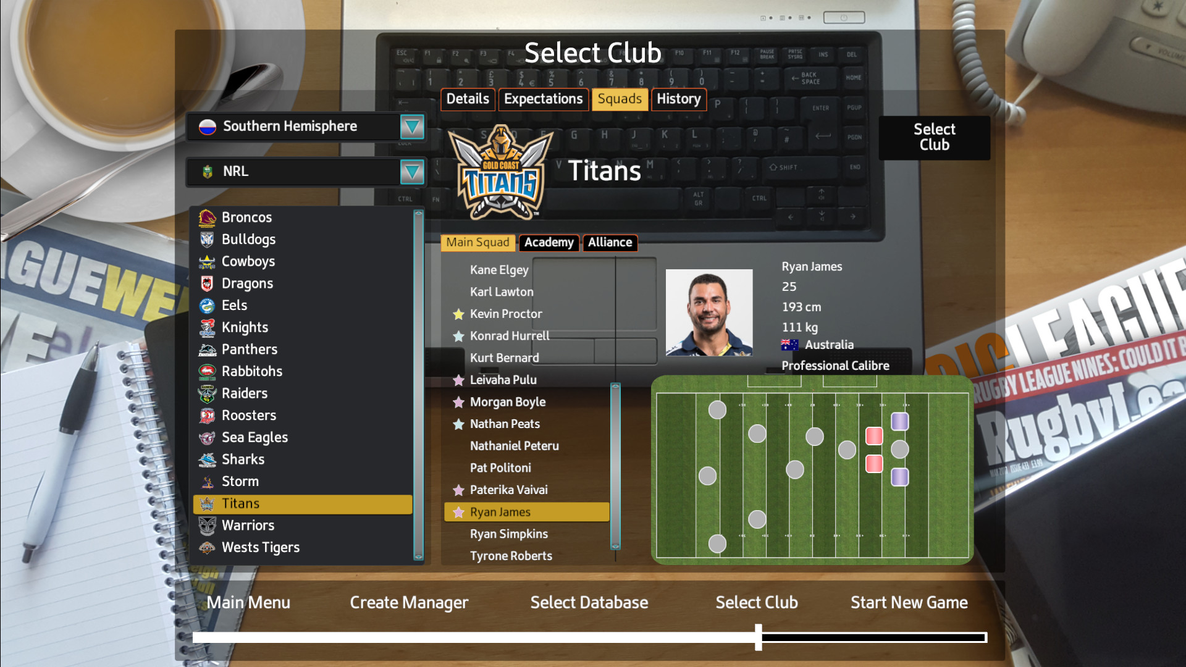Viewport: 1186px width, 667px height.
Task: Click the Broncos club icon
Action: click(207, 217)
